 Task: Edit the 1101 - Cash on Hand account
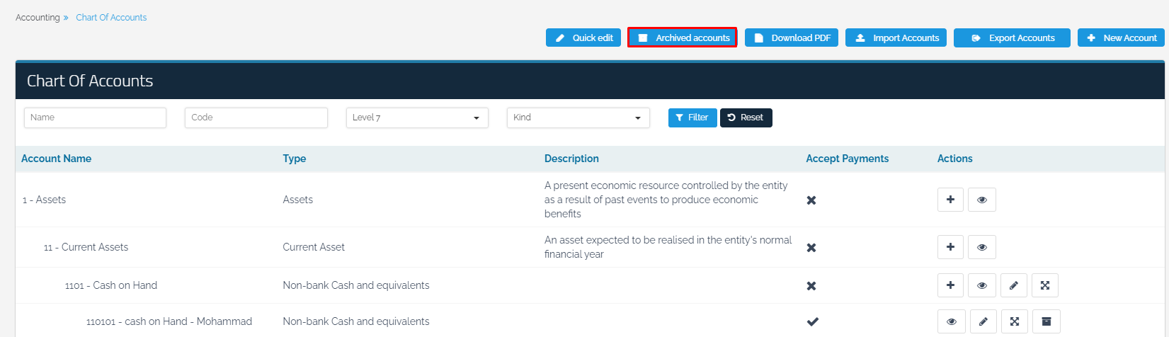[x=1013, y=285]
